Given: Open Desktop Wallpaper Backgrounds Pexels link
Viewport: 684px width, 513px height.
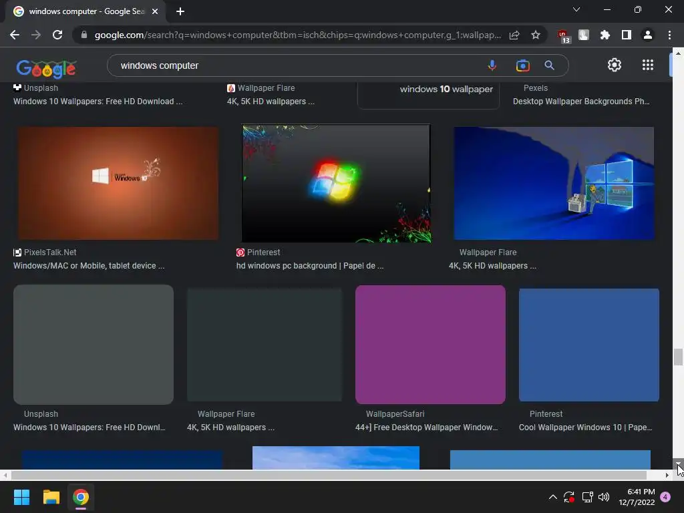Looking at the screenshot, I should coord(581,102).
